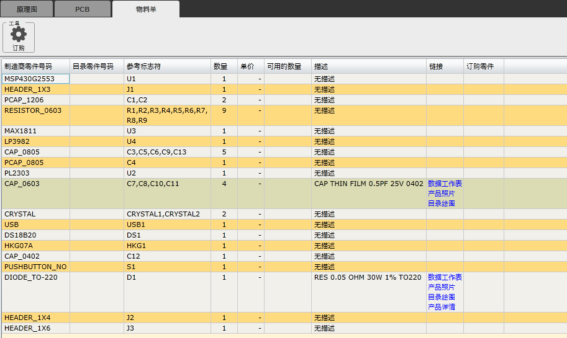The height and width of the screenshot is (338, 567).
Task: Click the J2 reference designator cell
Action: (168, 318)
